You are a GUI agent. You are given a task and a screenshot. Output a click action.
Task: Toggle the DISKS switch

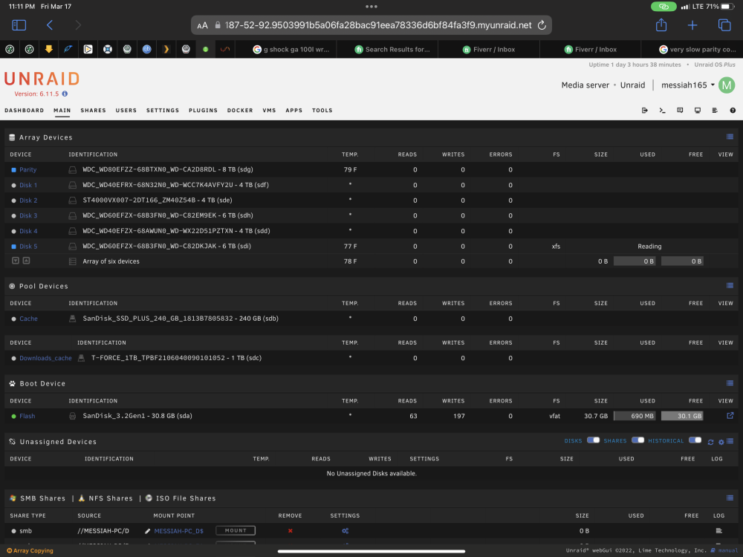click(593, 440)
